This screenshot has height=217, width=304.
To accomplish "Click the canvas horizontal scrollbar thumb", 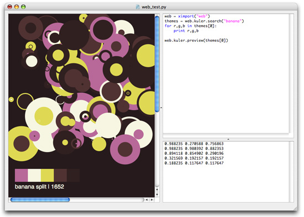I will tap(40, 199).
